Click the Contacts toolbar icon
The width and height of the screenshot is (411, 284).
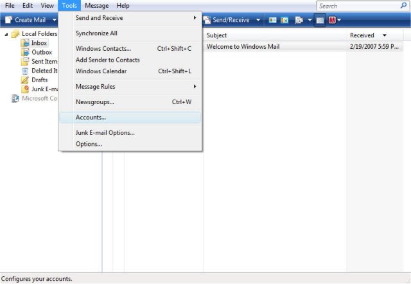click(272, 20)
